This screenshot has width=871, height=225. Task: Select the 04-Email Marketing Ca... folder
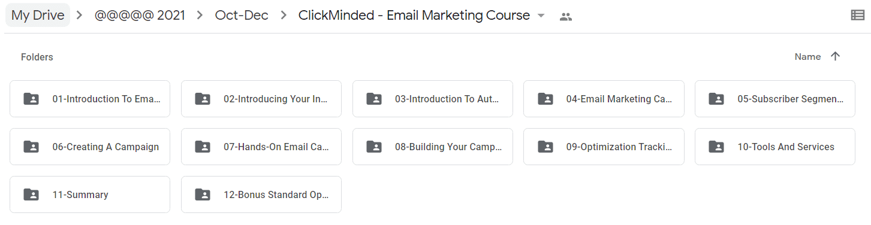click(604, 99)
